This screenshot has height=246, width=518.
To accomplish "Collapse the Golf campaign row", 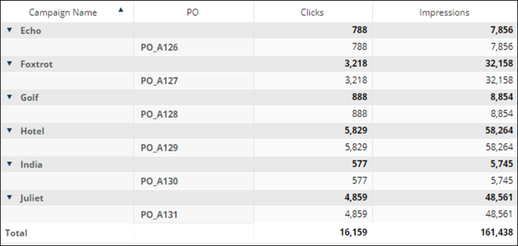I will 10,97.
